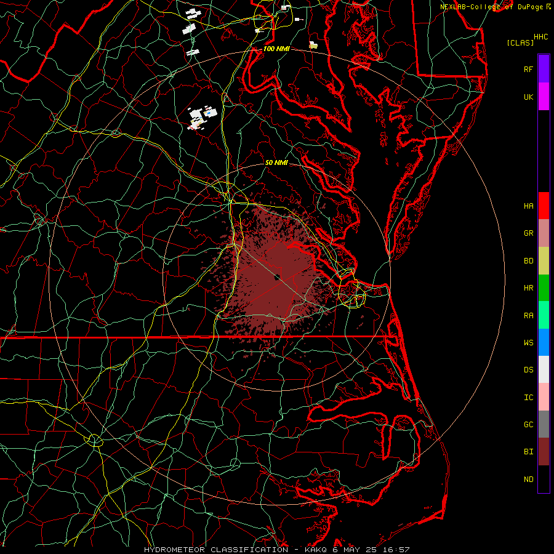Click the 'UK' legend label
Screen dimensions: 554x554
528,97
